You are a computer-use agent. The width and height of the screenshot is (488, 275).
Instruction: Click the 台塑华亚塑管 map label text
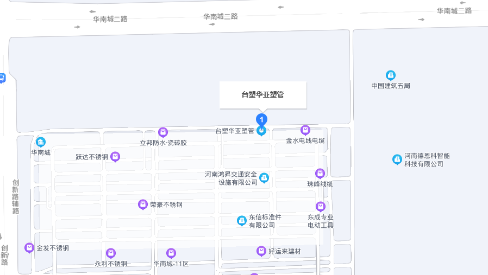(x=235, y=131)
